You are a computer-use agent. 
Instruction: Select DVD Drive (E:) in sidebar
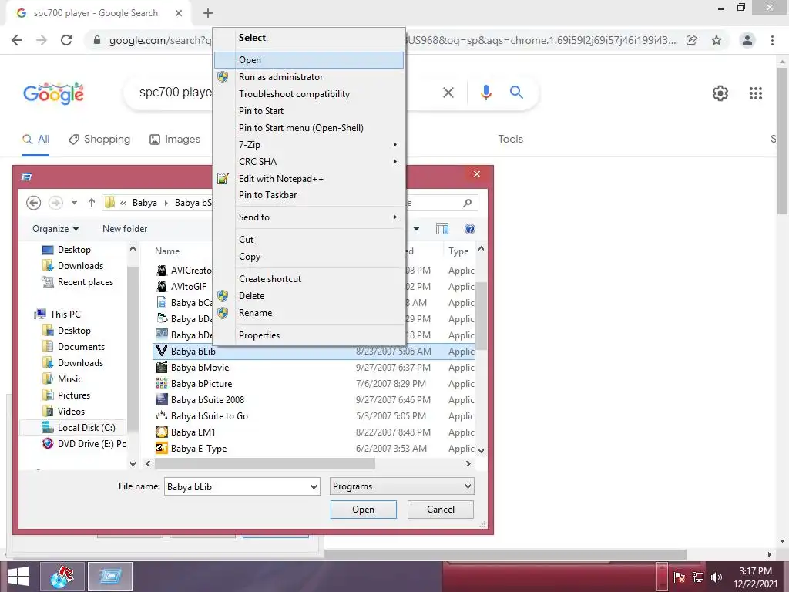tap(84, 444)
